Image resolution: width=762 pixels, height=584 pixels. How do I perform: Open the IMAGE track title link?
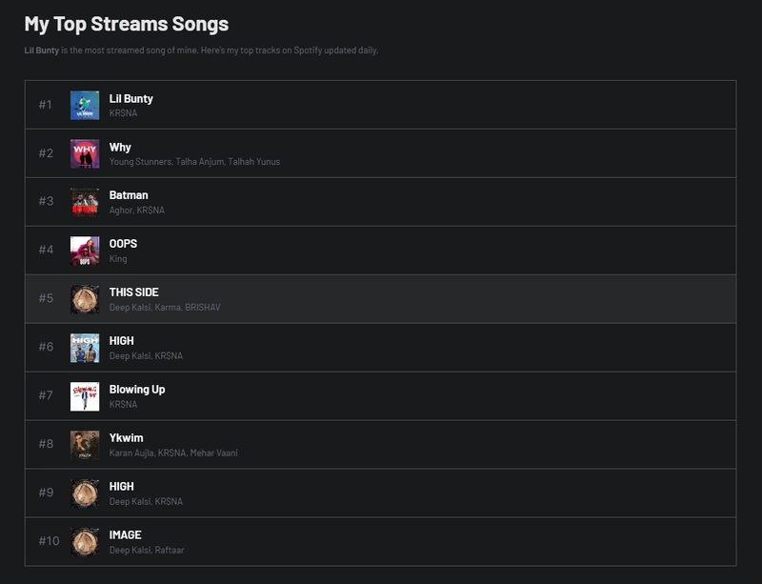pyautogui.click(x=125, y=535)
